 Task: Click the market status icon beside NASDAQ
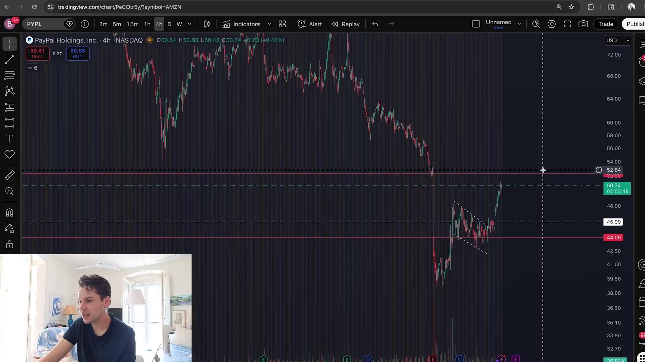(x=150, y=40)
